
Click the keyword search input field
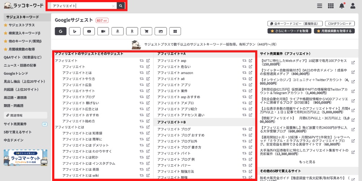(81, 6)
